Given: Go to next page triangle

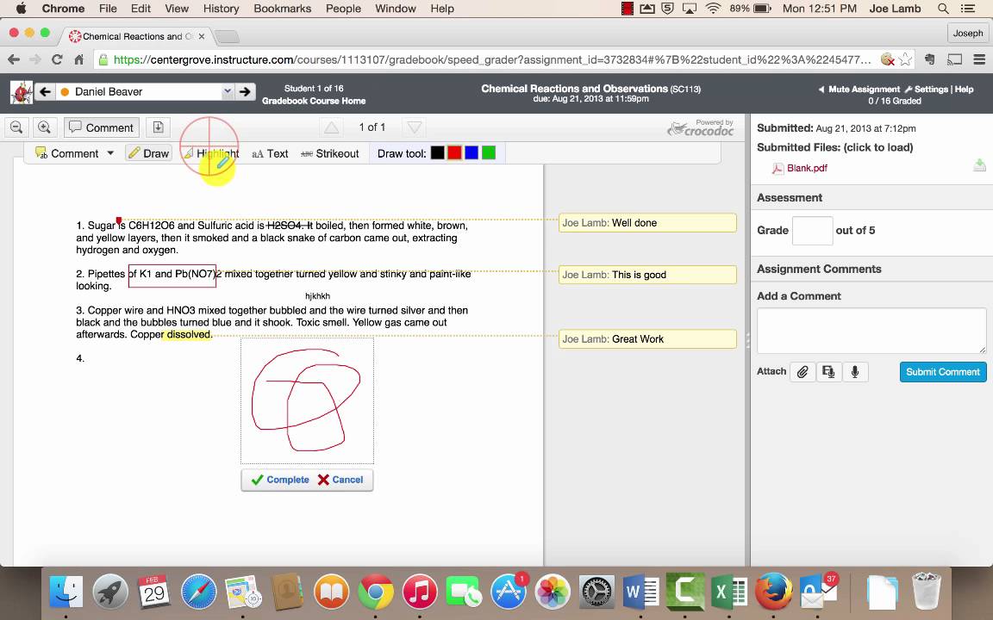Looking at the screenshot, I should (414, 127).
